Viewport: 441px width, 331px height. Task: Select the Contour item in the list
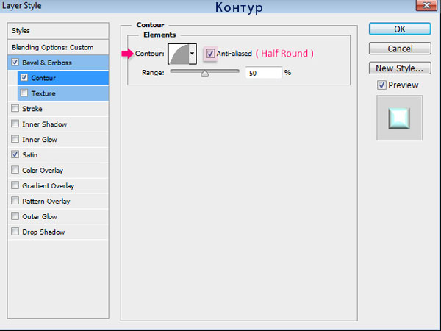point(63,78)
